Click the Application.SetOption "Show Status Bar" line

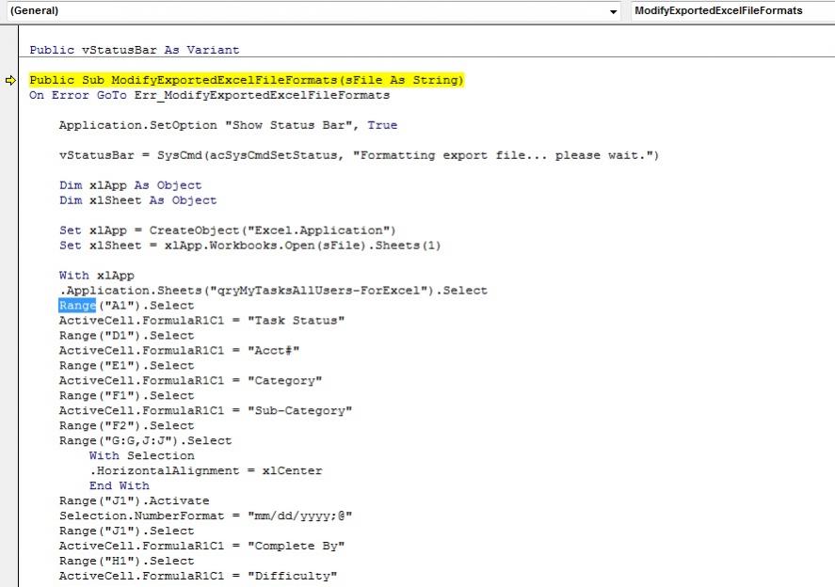click(229, 125)
